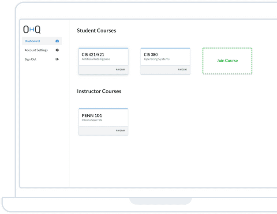
Task: Click Fall 2020 label on PENN 101 card
Action: (120, 131)
